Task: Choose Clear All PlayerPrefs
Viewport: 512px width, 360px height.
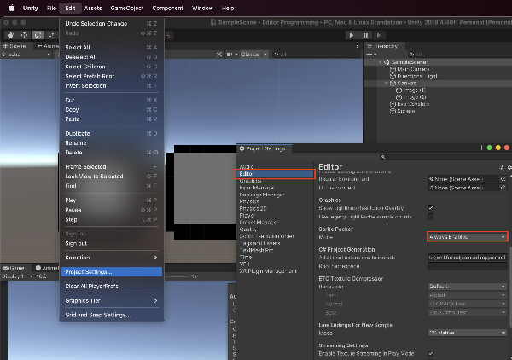Action: (111, 287)
